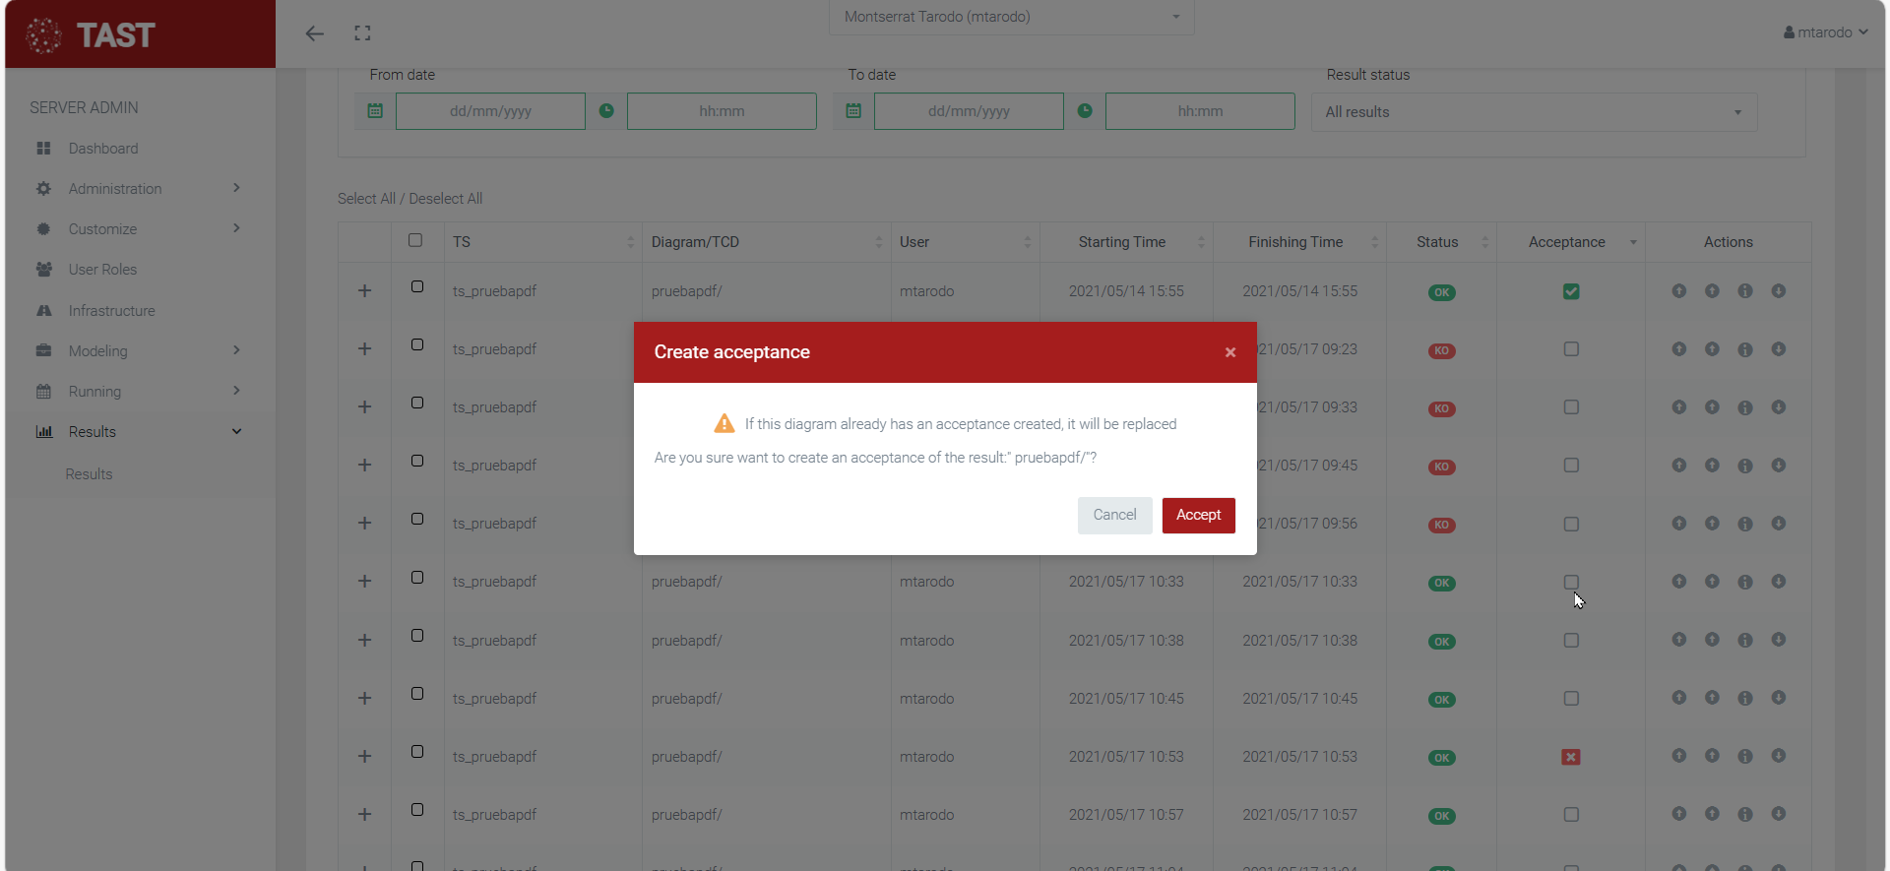
Task: Click the back arrow icon in header
Action: [x=314, y=33]
